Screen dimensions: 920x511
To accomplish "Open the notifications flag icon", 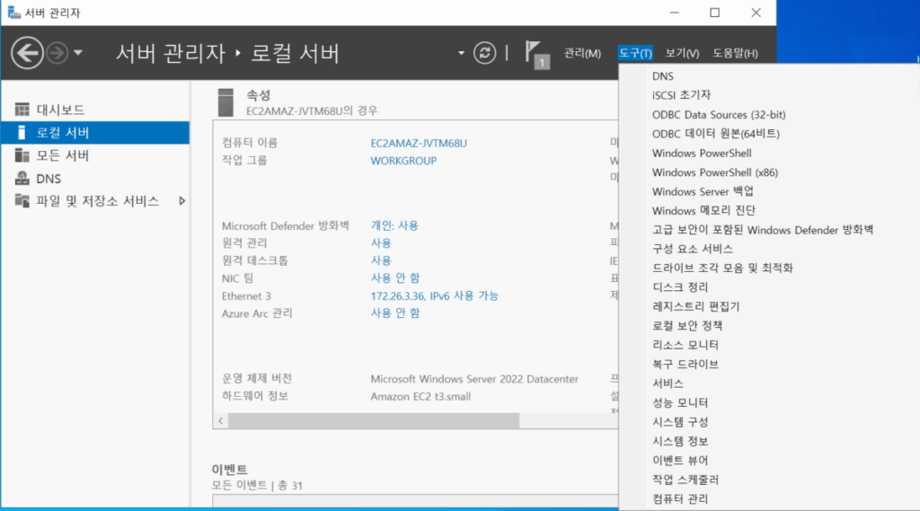I will click(x=535, y=54).
